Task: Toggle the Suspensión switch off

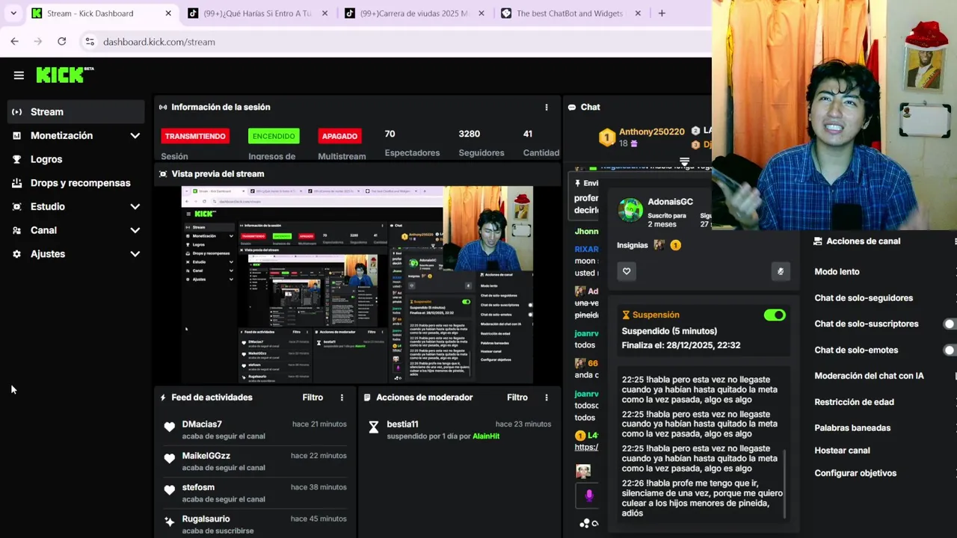Action: 775,315
